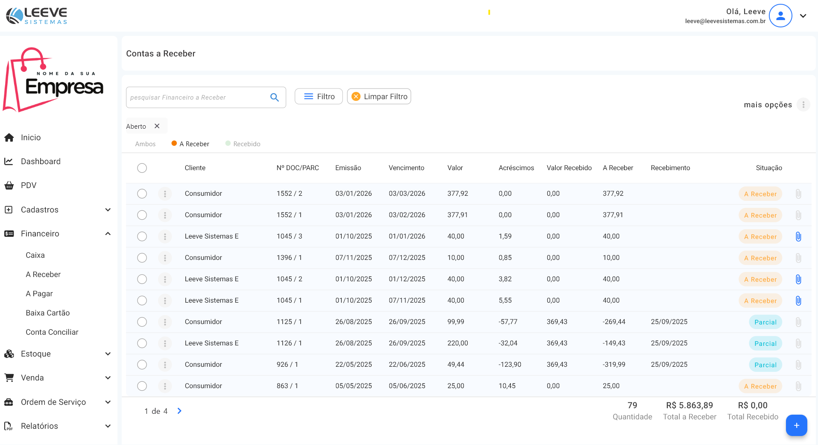Open row options for document 1552 / 2

tap(165, 194)
